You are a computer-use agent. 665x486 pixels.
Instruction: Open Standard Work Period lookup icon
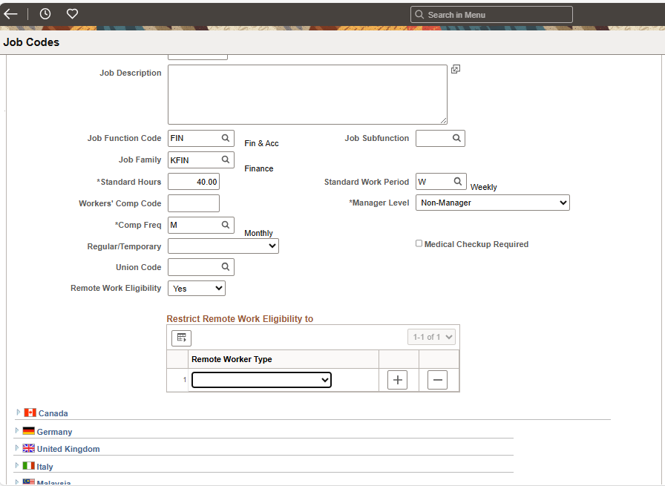tap(458, 181)
